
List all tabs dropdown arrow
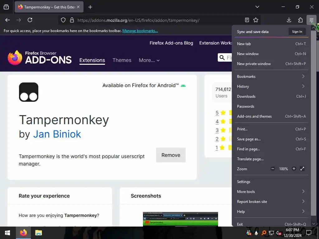point(257,7)
